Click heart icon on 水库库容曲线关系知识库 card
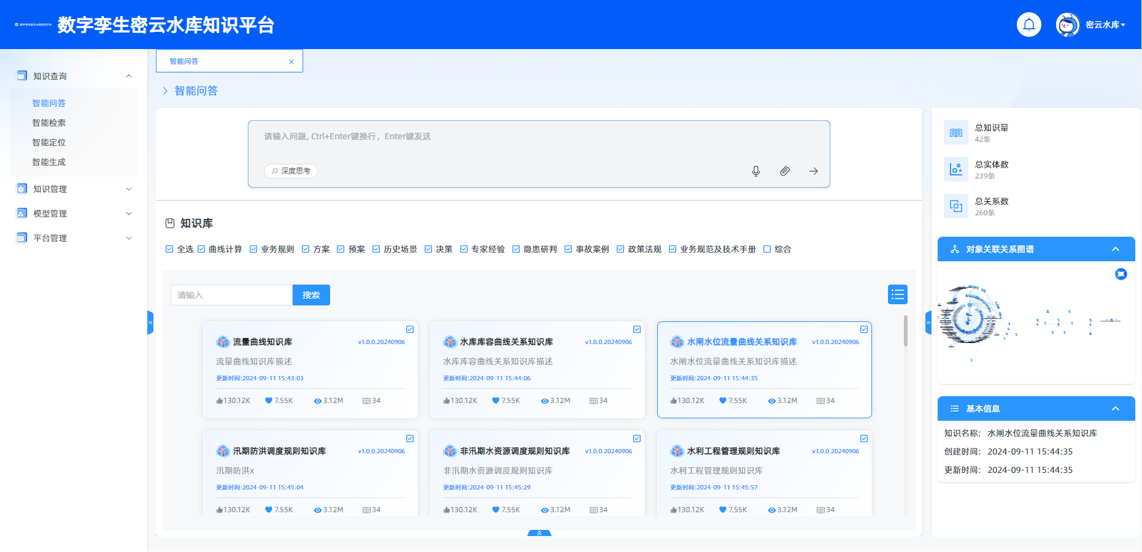The width and height of the screenshot is (1142, 552). coord(496,401)
